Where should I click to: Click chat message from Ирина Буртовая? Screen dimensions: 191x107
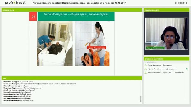(x=17, y=96)
